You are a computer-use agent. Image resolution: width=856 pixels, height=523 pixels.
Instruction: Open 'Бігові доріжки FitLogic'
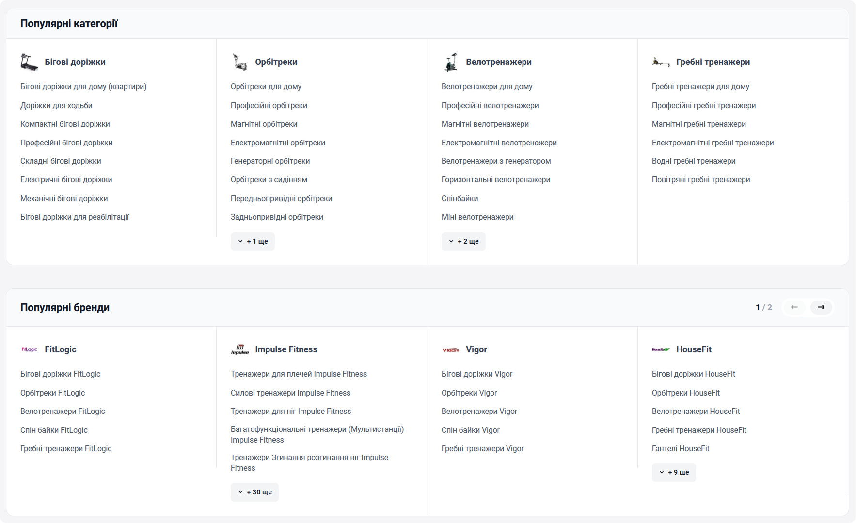[x=61, y=374]
